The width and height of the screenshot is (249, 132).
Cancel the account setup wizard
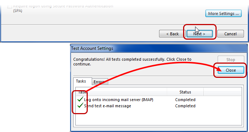pyautogui.click(x=230, y=34)
